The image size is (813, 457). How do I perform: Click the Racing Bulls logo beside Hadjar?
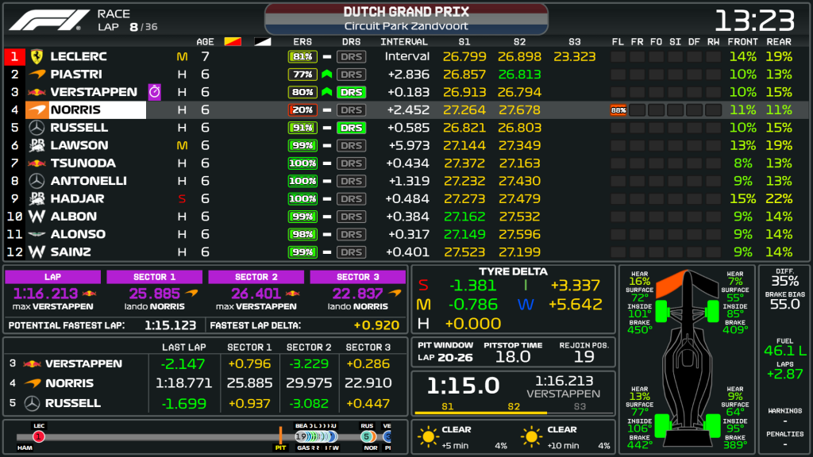37,198
